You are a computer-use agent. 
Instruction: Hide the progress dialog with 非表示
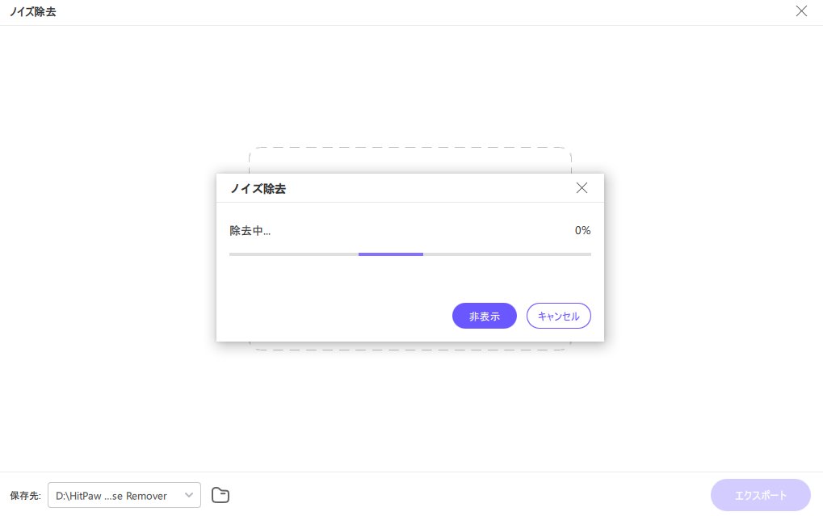click(484, 316)
